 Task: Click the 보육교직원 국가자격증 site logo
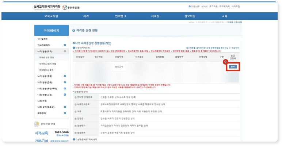[x=47, y=7]
